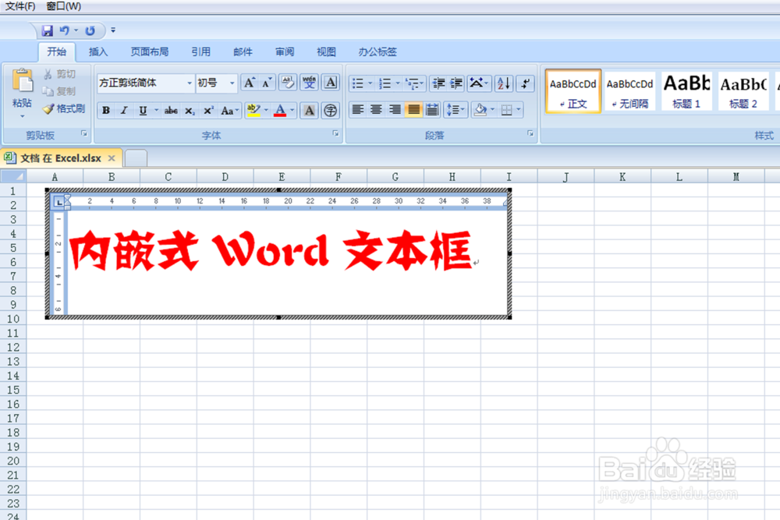Pick a color from the Font Color swatch
Screen dimensions: 780x520
tap(281, 110)
